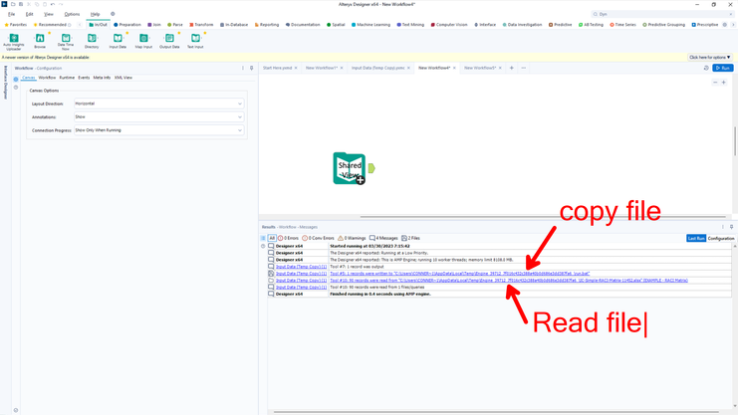Open the run history clock icon
738x415 pixels.
click(x=706, y=68)
